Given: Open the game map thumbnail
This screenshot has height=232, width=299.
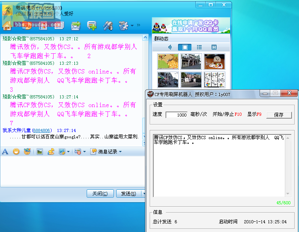Looking at the screenshot, I should pos(168,61).
